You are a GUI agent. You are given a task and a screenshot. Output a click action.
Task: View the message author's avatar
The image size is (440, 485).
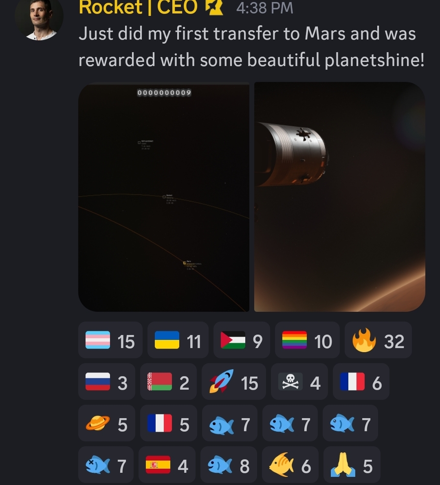tap(39, 19)
